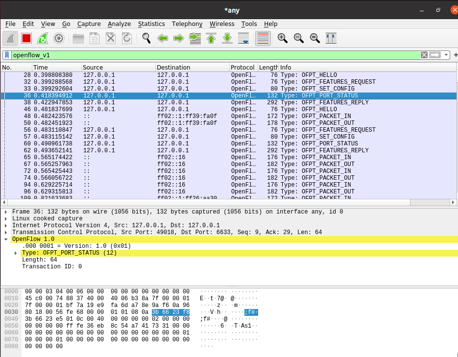Stop the running packet capture
This screenshot has width=458, height=357.
click(x=26, y=38)
